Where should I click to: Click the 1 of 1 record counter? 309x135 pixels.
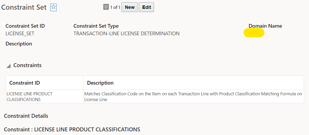coord(115,8)
